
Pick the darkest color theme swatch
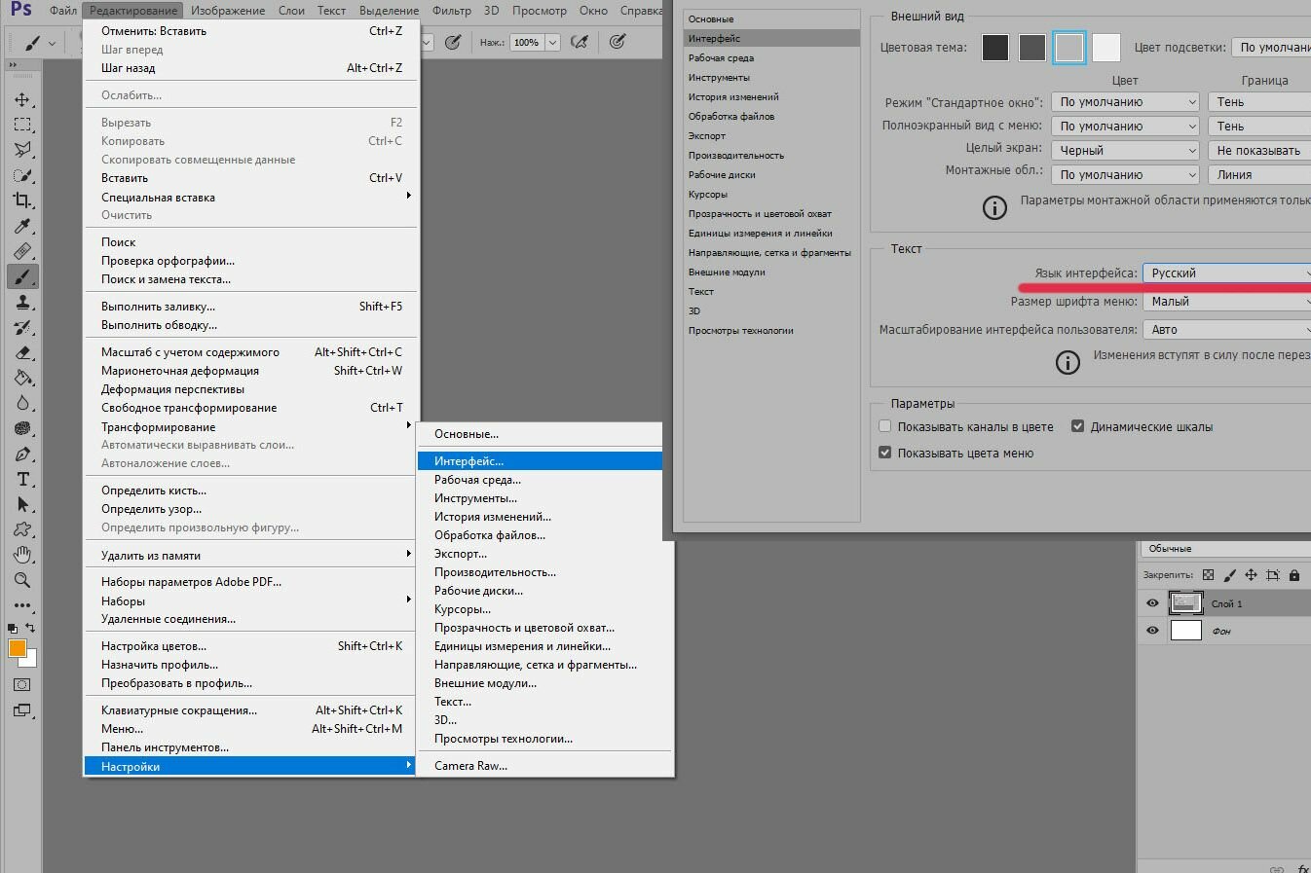click(x=995, y=47)
